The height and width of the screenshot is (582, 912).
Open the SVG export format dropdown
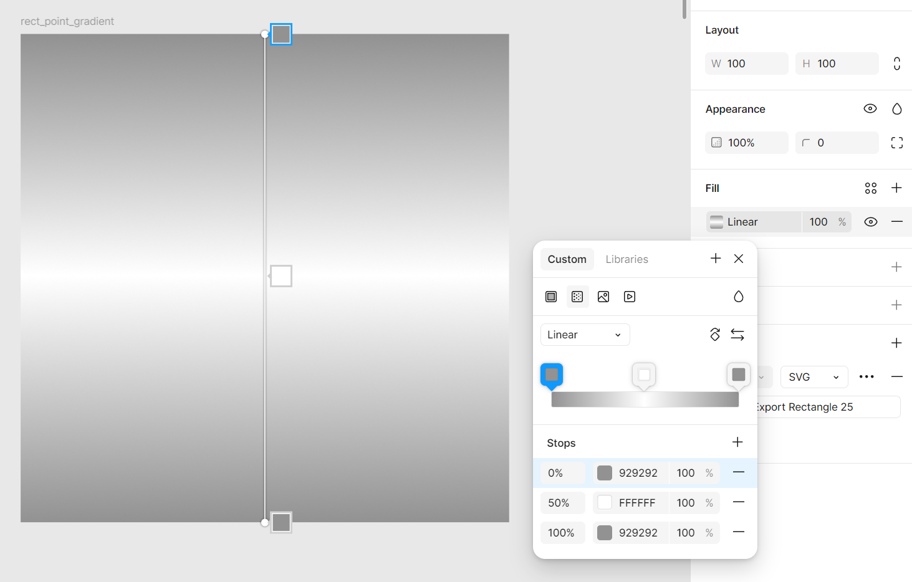point(814,376)
